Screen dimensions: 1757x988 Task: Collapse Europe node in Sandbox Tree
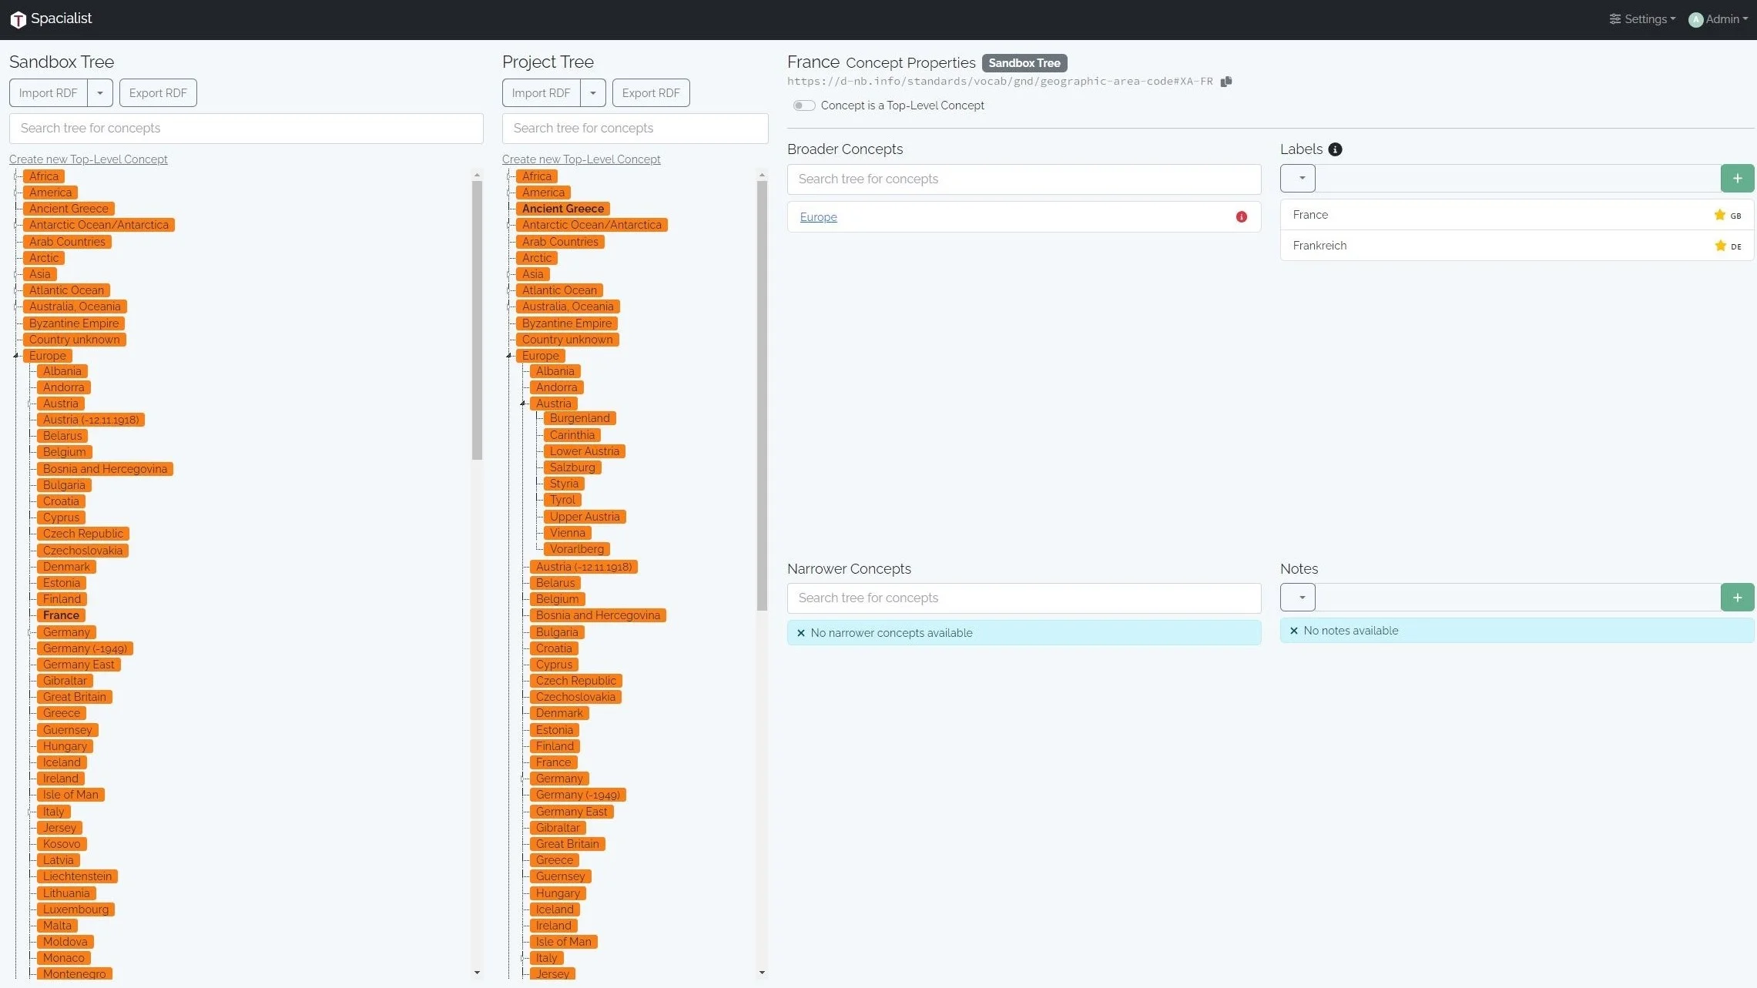pyautogui.click(x=16, y=356)
